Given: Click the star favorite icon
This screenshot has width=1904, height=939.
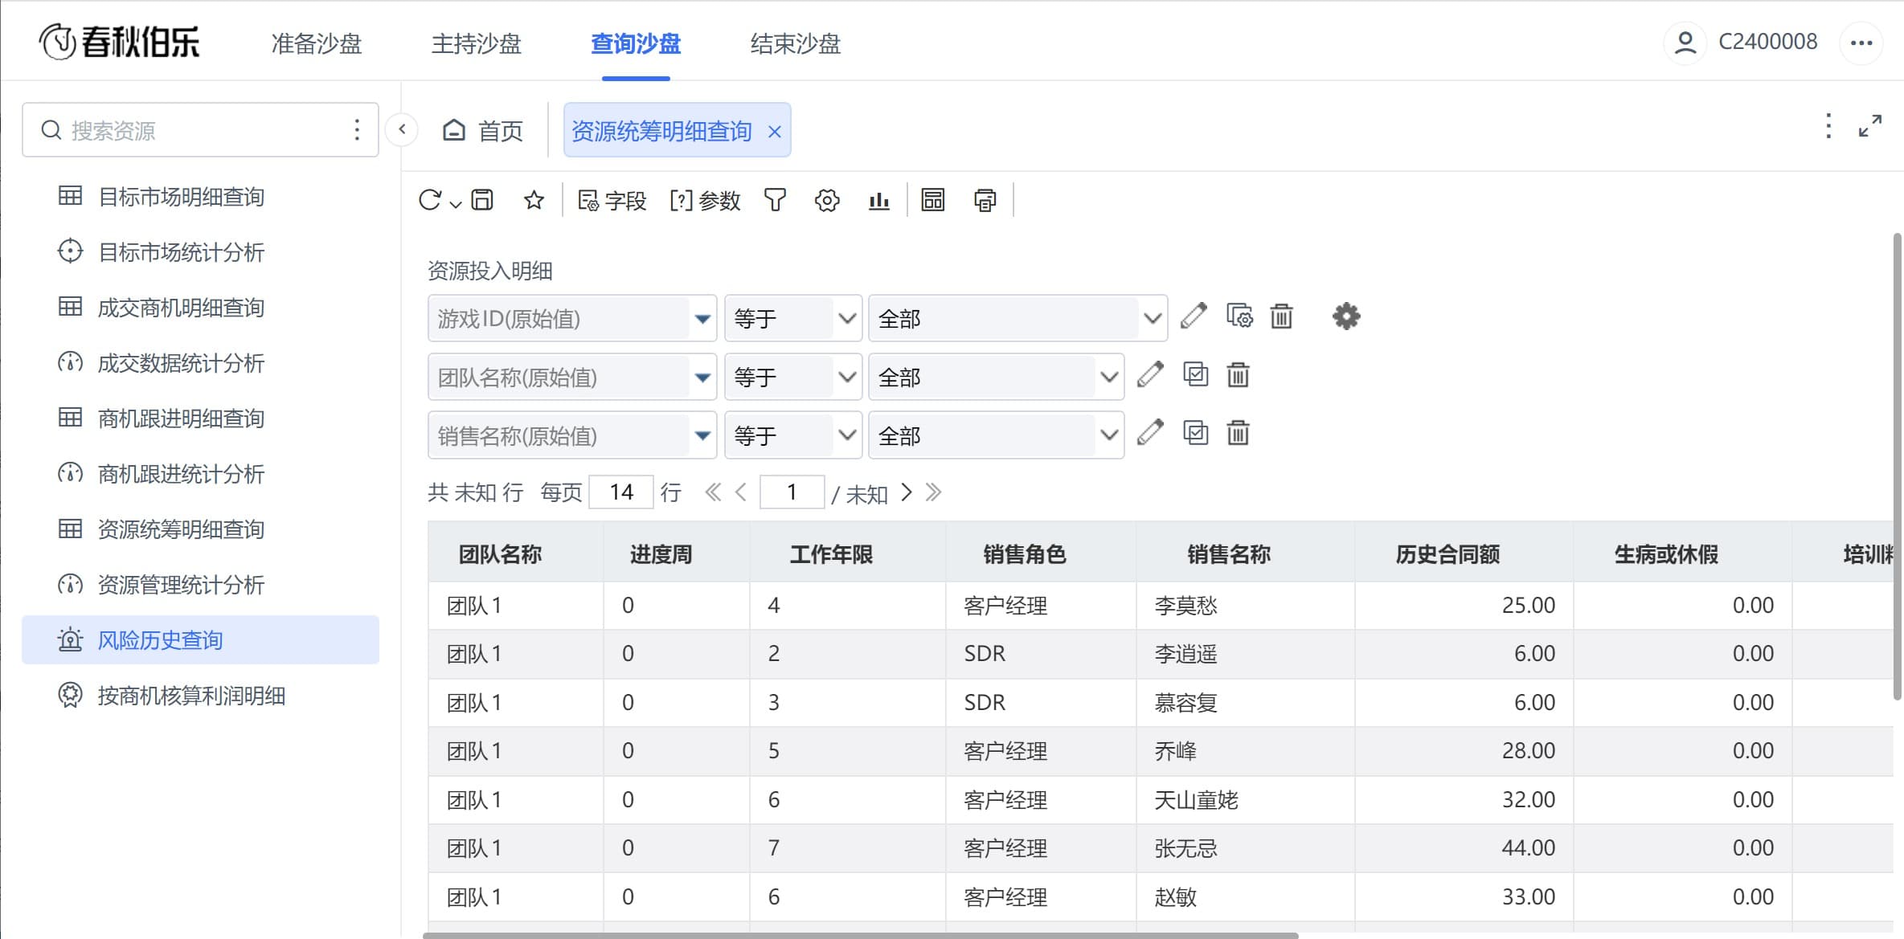Looking at the screenshot, I should 534,200.
